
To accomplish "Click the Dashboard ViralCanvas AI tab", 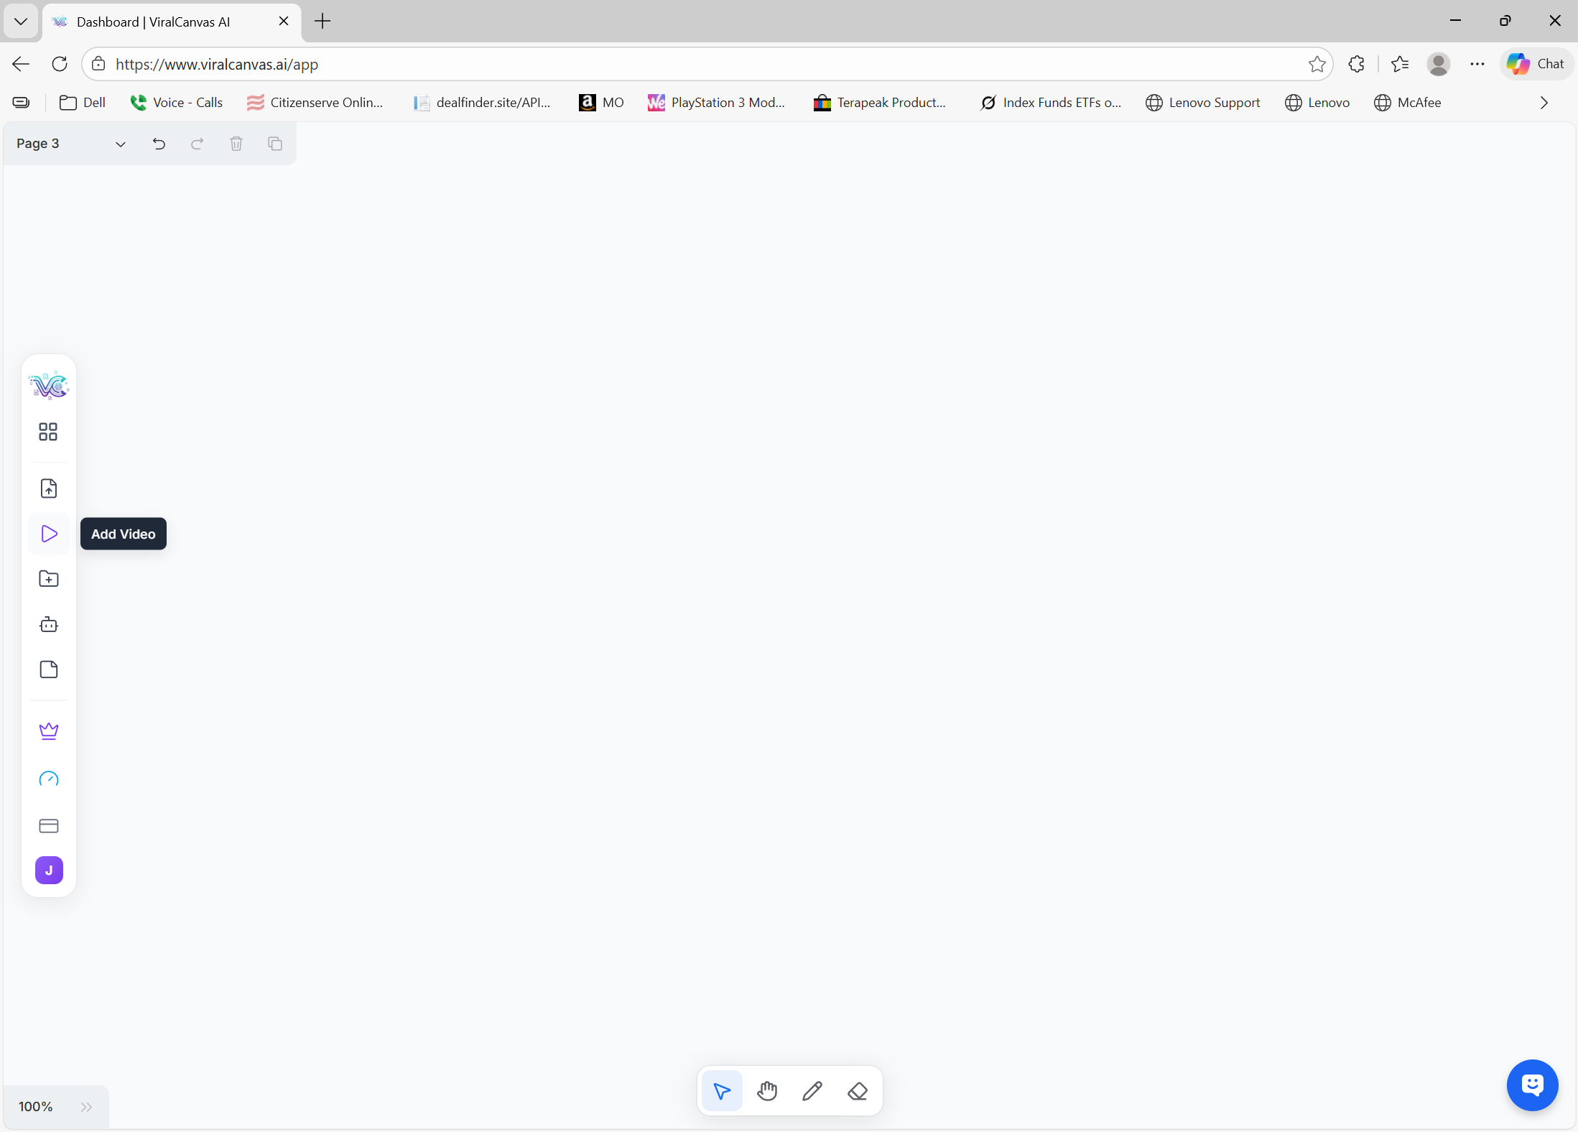I will 153,22.
